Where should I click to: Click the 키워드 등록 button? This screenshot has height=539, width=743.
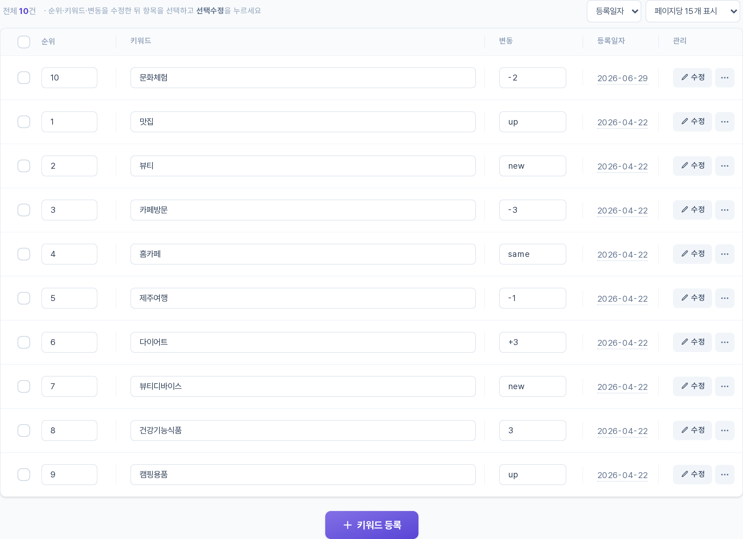click(371, 525)
